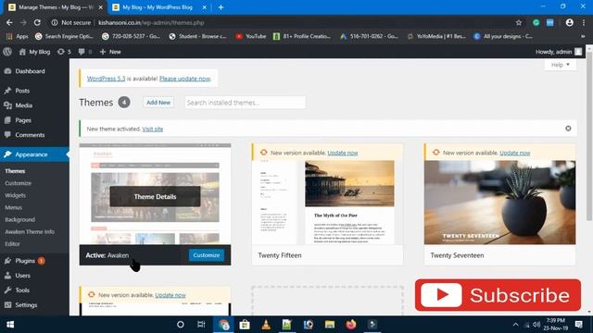Open New content menu in admin bar

pyautogui.click(x=110, y=52)
